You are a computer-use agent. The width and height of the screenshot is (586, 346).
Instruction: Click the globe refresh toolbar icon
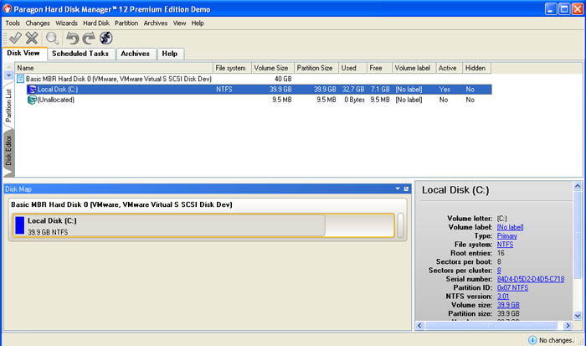tap(106, 38)
